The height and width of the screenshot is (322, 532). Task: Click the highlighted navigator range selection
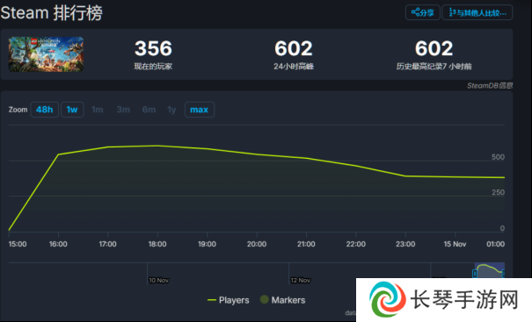[x=490, y=270]
